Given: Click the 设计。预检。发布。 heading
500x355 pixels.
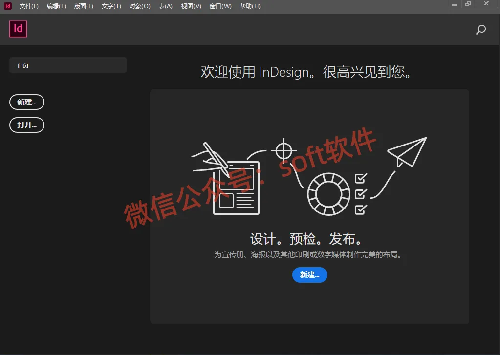Looking at the screenshot, I should tap(306, 239).
